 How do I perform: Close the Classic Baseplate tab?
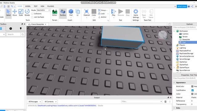tap(46, 24)
